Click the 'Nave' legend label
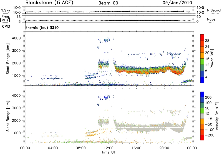222x154 pixels. [211, 19]
